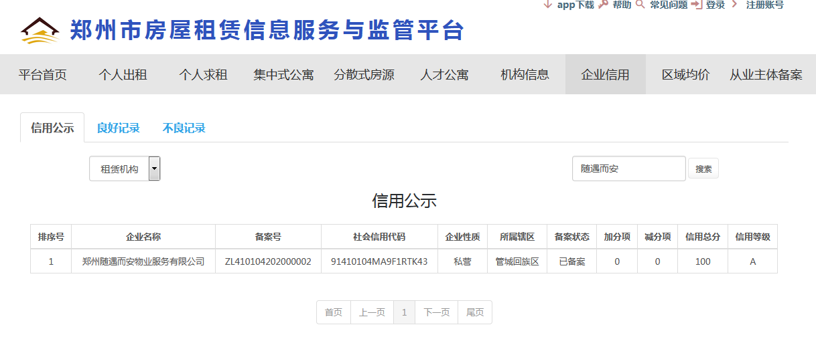Click the 注册账号 chevron icon
Viewport: 816px width, 339px height.
(735, 4)
